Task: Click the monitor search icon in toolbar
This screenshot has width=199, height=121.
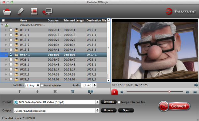Action: (x=47, y=12)
